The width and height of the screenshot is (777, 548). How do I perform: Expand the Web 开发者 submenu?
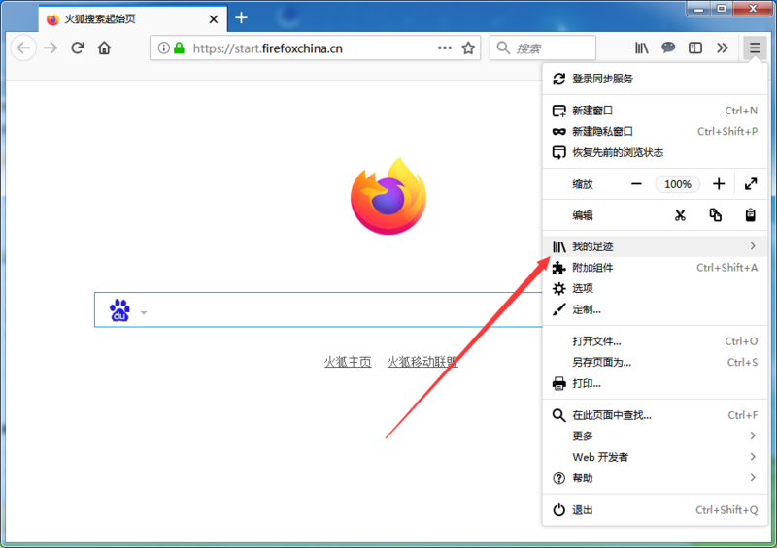click(655, 457)
